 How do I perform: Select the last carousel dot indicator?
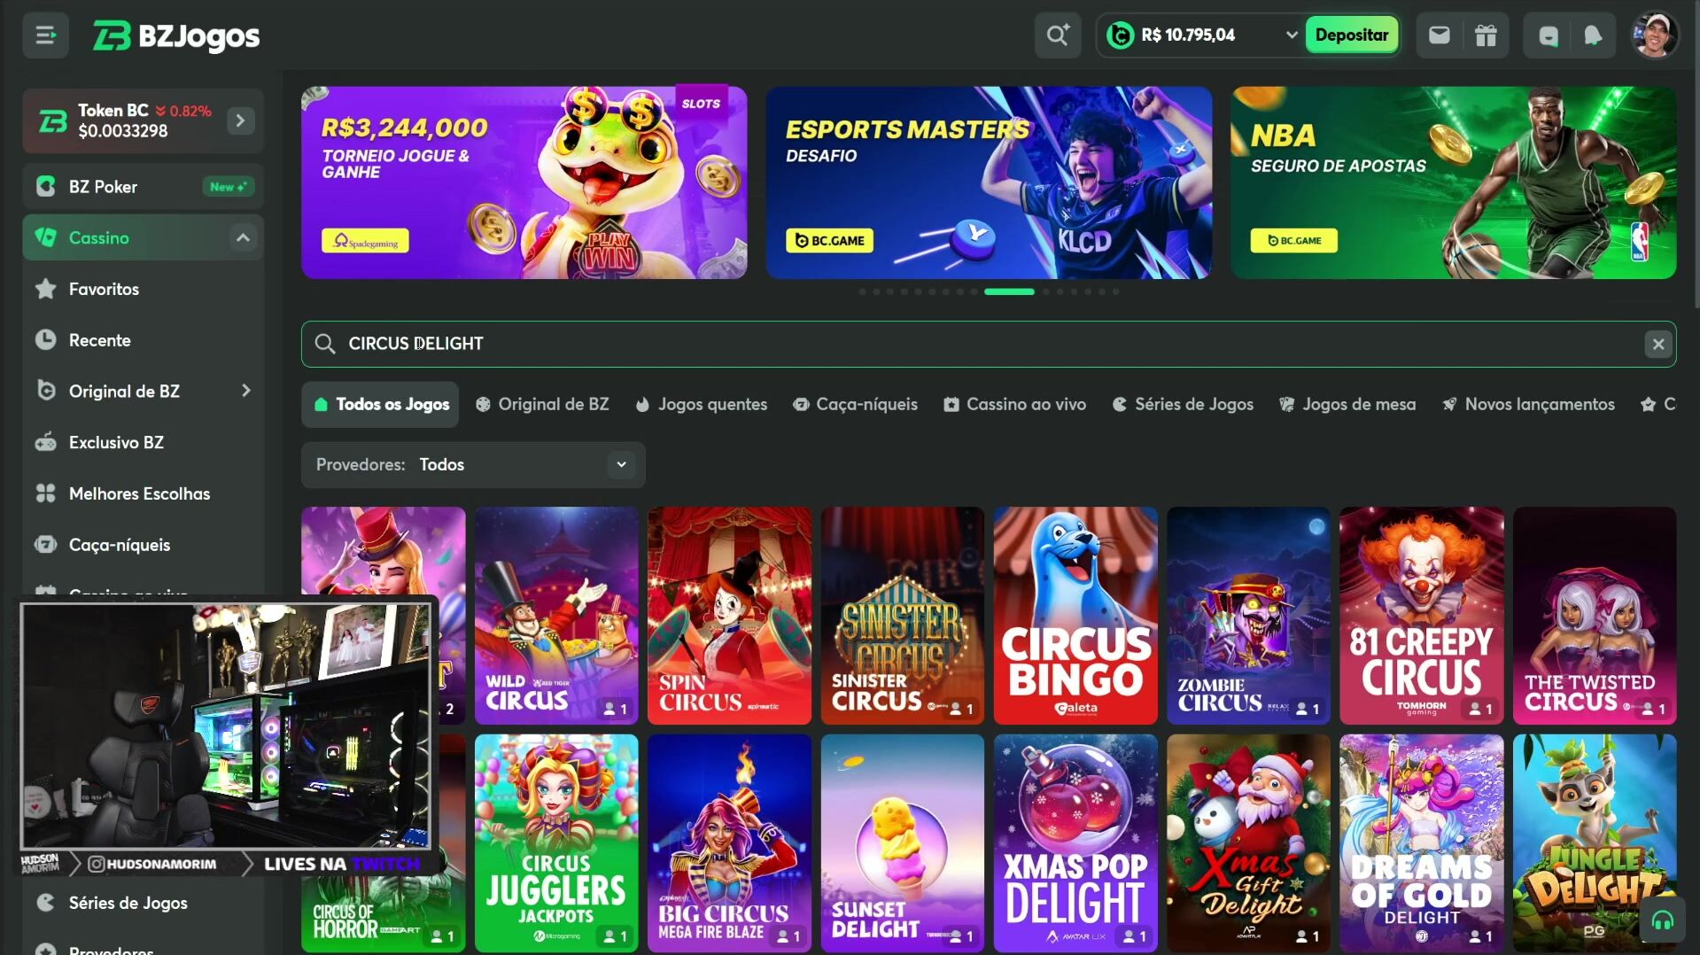[1115, 291]
